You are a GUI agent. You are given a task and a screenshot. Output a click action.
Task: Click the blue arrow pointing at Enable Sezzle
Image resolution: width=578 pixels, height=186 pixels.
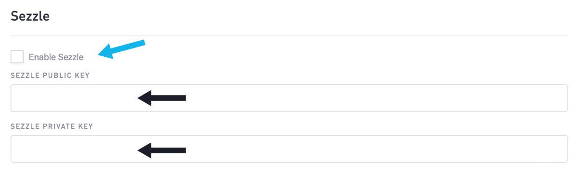tap(121, 49)
